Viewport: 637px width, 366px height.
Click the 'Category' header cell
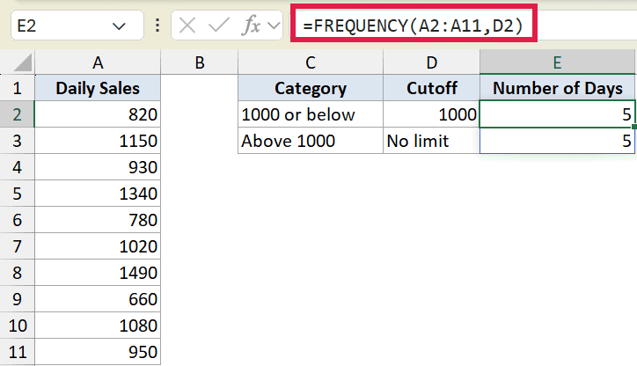pos(311,88)
